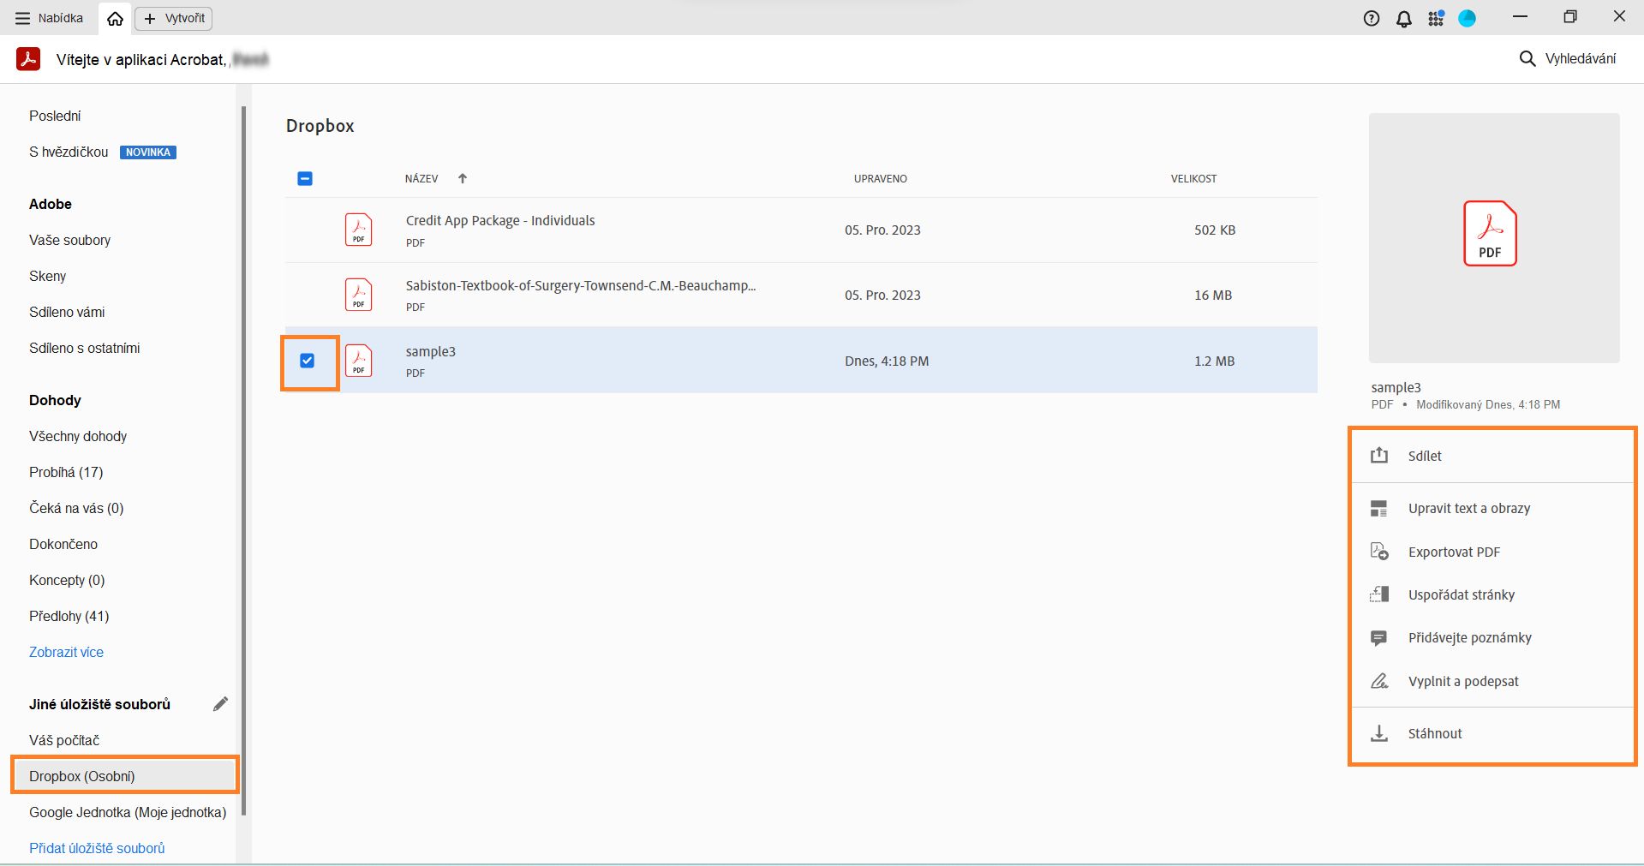Click the Acrobat logo icon
This screenshot has height=866, width=1644.
28,59
